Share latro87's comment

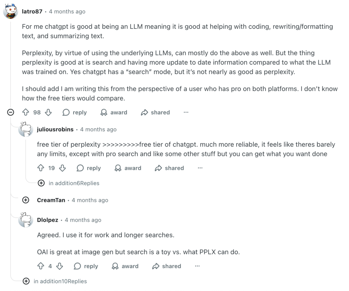[x=155, y=112]
